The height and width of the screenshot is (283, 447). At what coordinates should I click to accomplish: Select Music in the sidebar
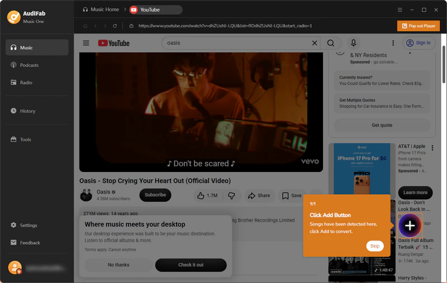37,47
